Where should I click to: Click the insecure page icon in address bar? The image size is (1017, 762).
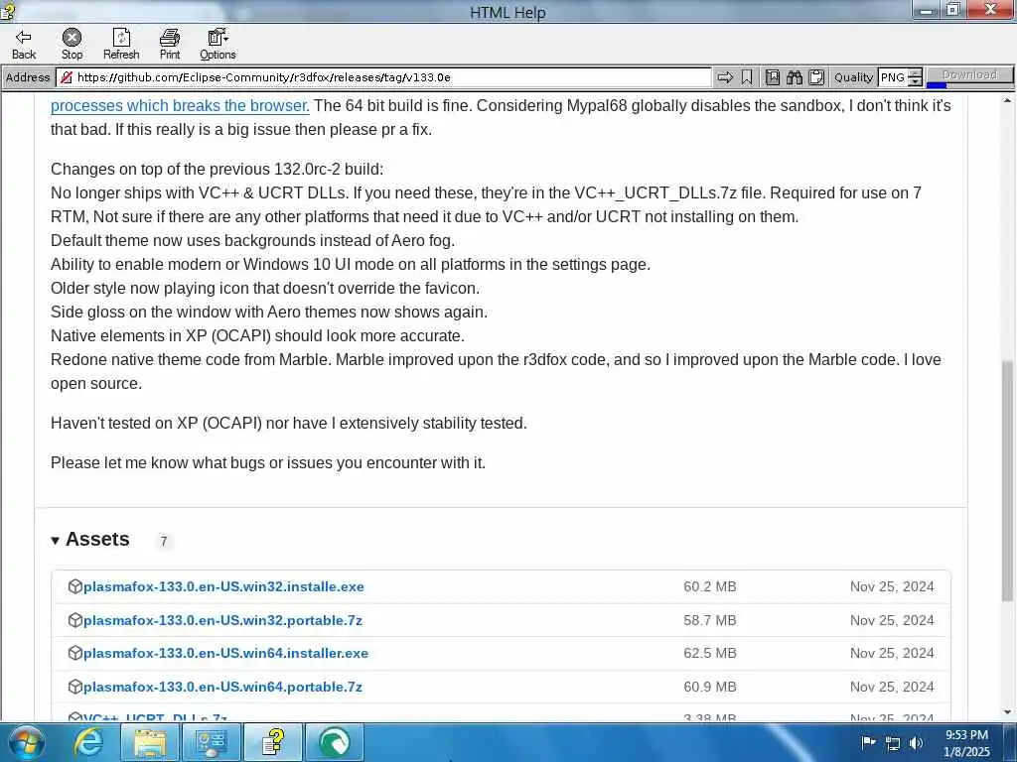tap(66, 77)
